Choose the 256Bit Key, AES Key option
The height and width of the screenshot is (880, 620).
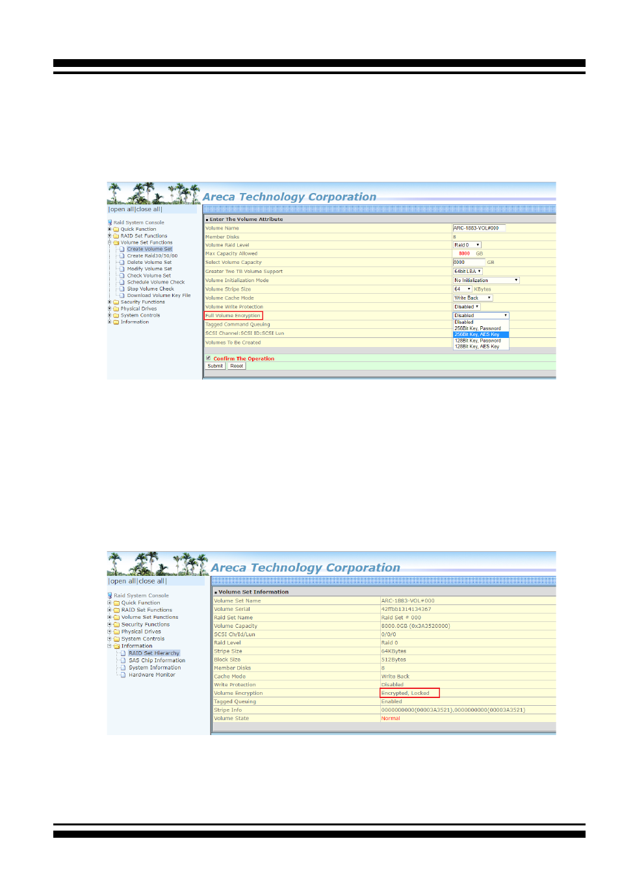[481, 335]
